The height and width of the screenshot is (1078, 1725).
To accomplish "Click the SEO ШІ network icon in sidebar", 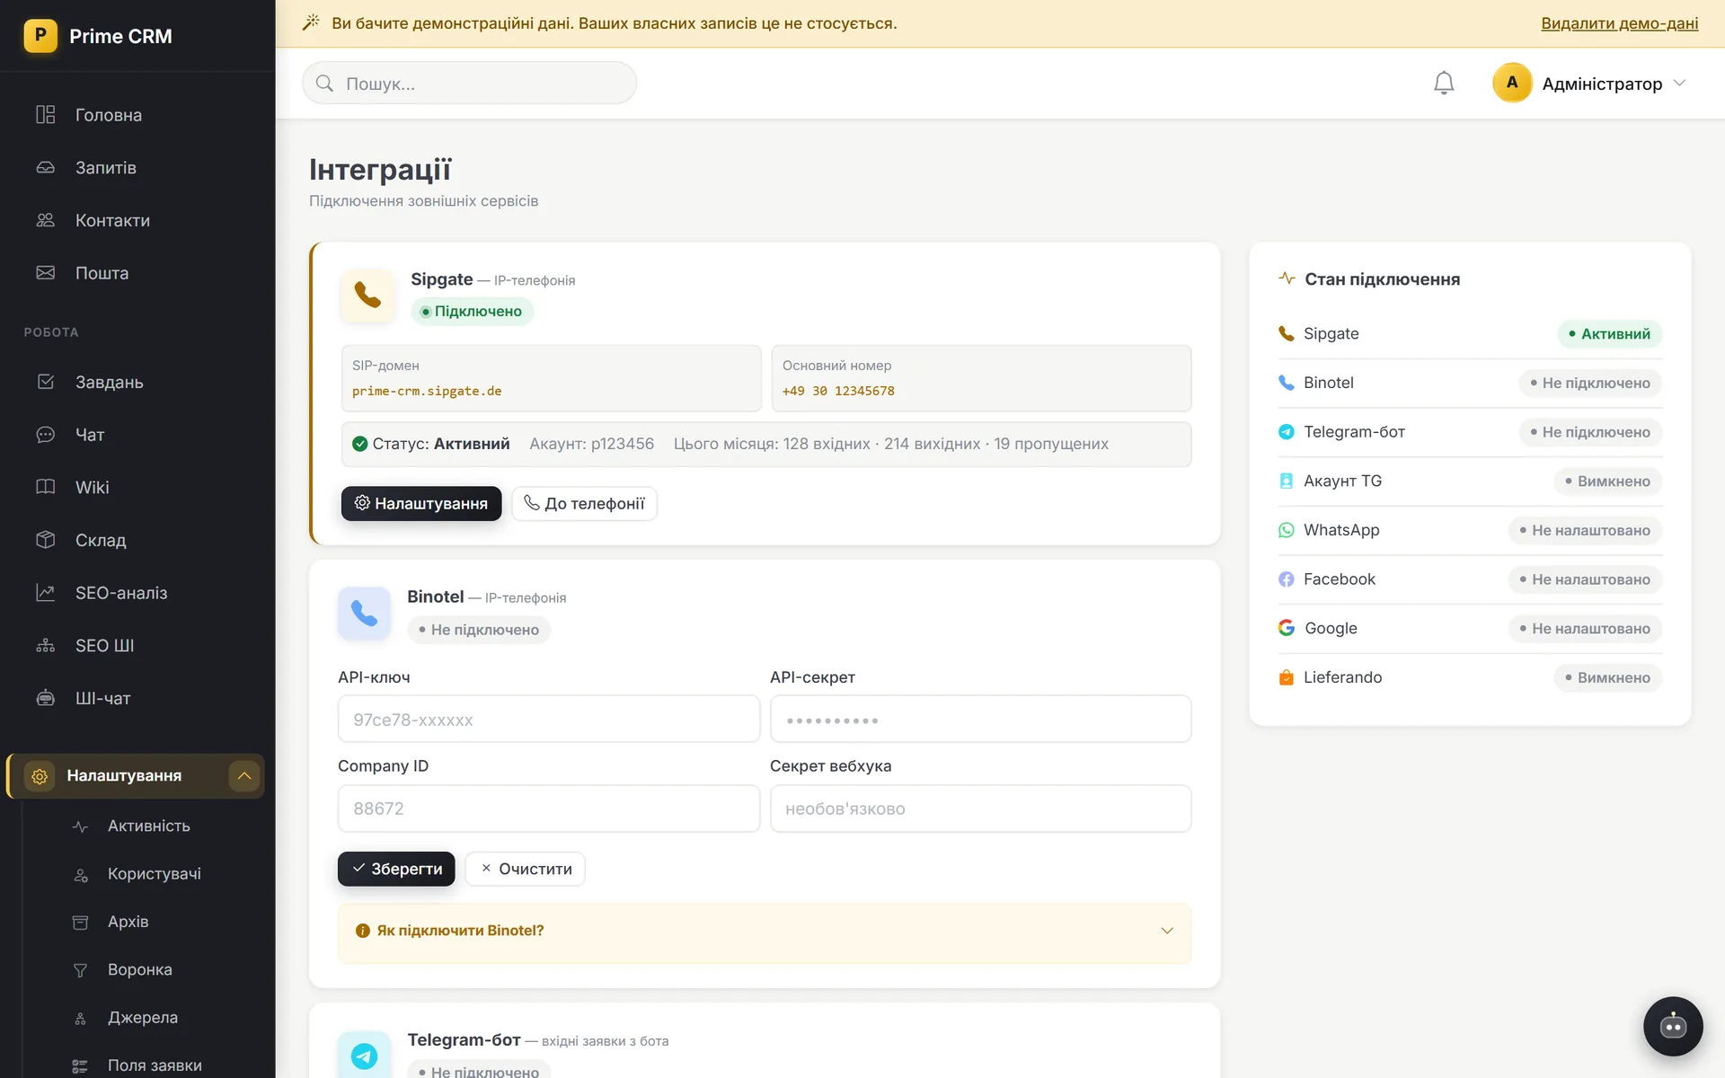I will [46, 645].
